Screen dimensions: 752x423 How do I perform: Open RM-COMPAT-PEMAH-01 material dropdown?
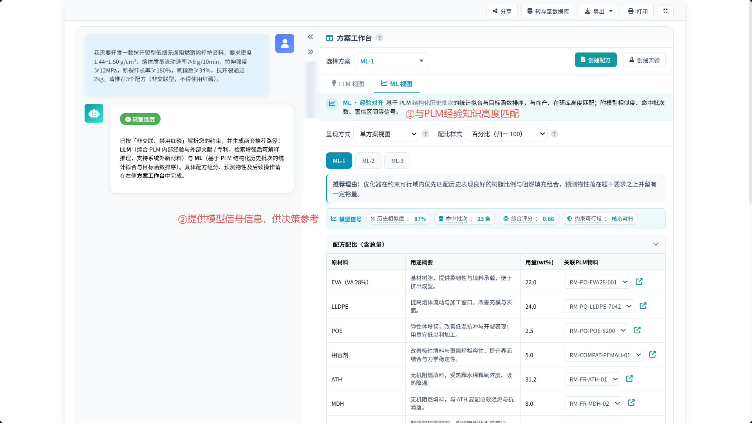pyautogui.click(x=604, y=355)
